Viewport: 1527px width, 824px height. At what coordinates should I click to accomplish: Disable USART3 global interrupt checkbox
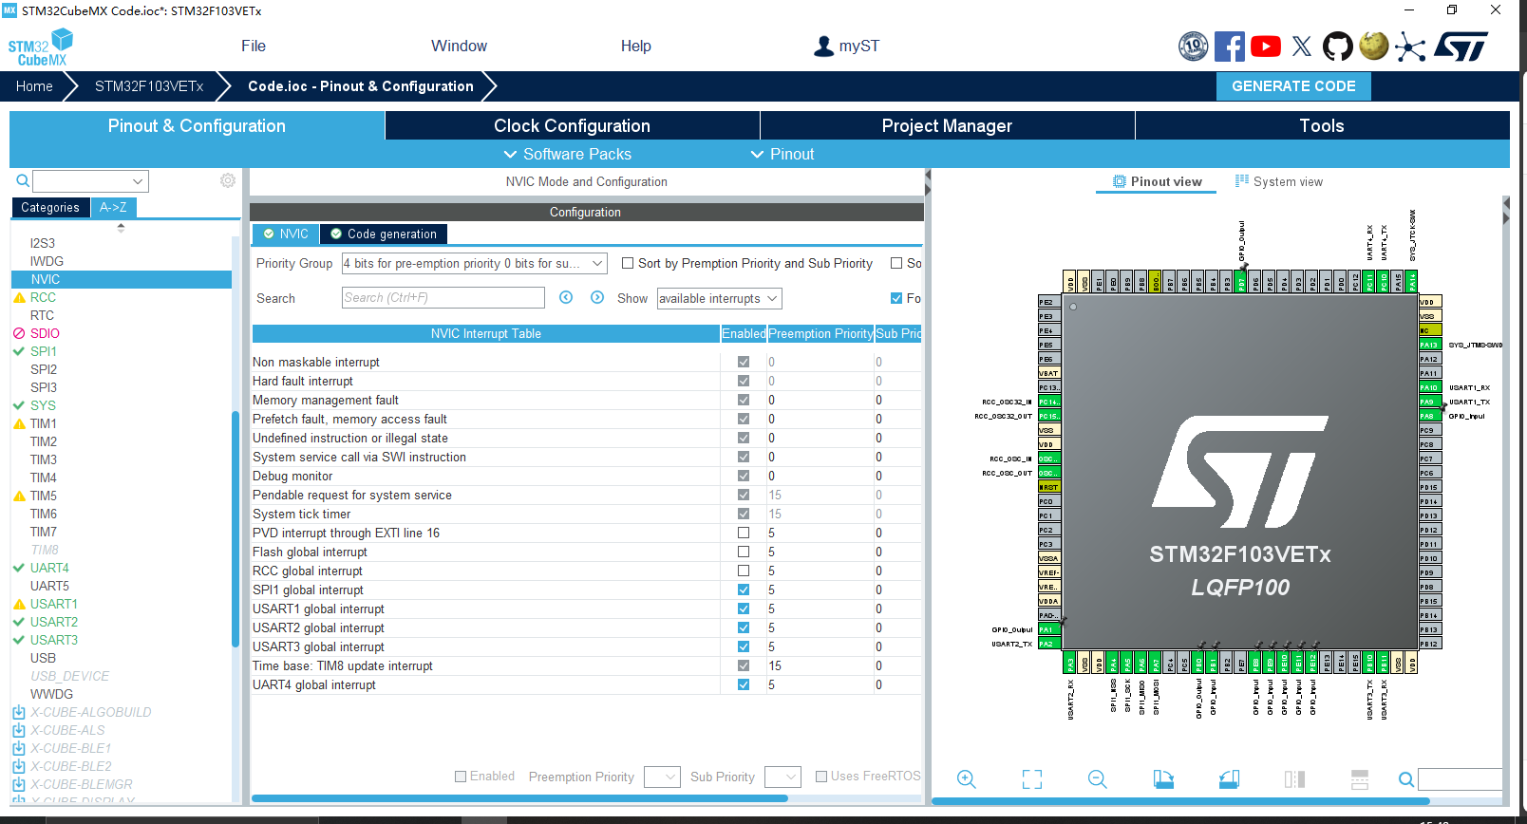(744, 646)
